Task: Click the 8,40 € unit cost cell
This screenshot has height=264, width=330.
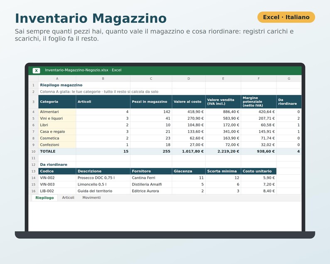Action: click(x=259, y=191)
